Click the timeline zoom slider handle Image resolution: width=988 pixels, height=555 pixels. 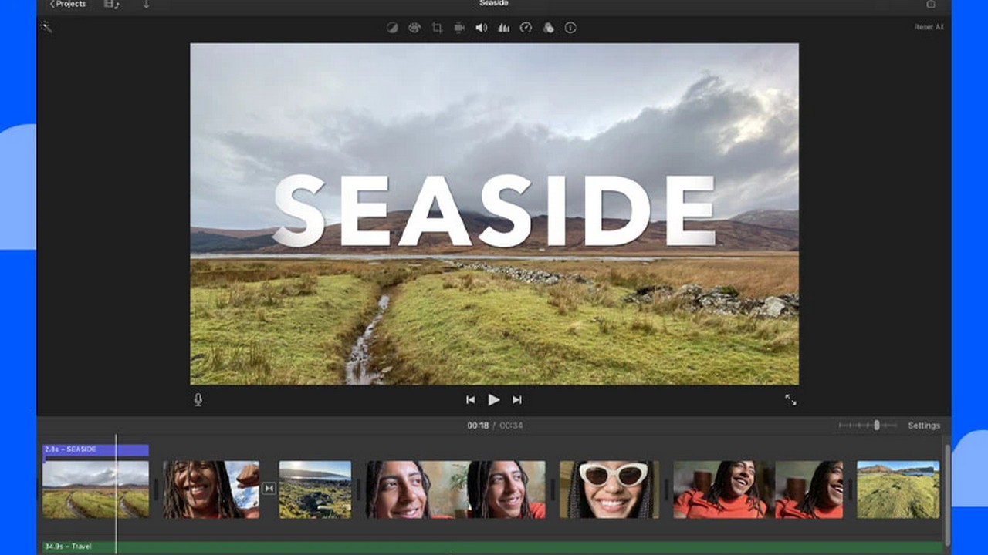[x=876, y=425]
